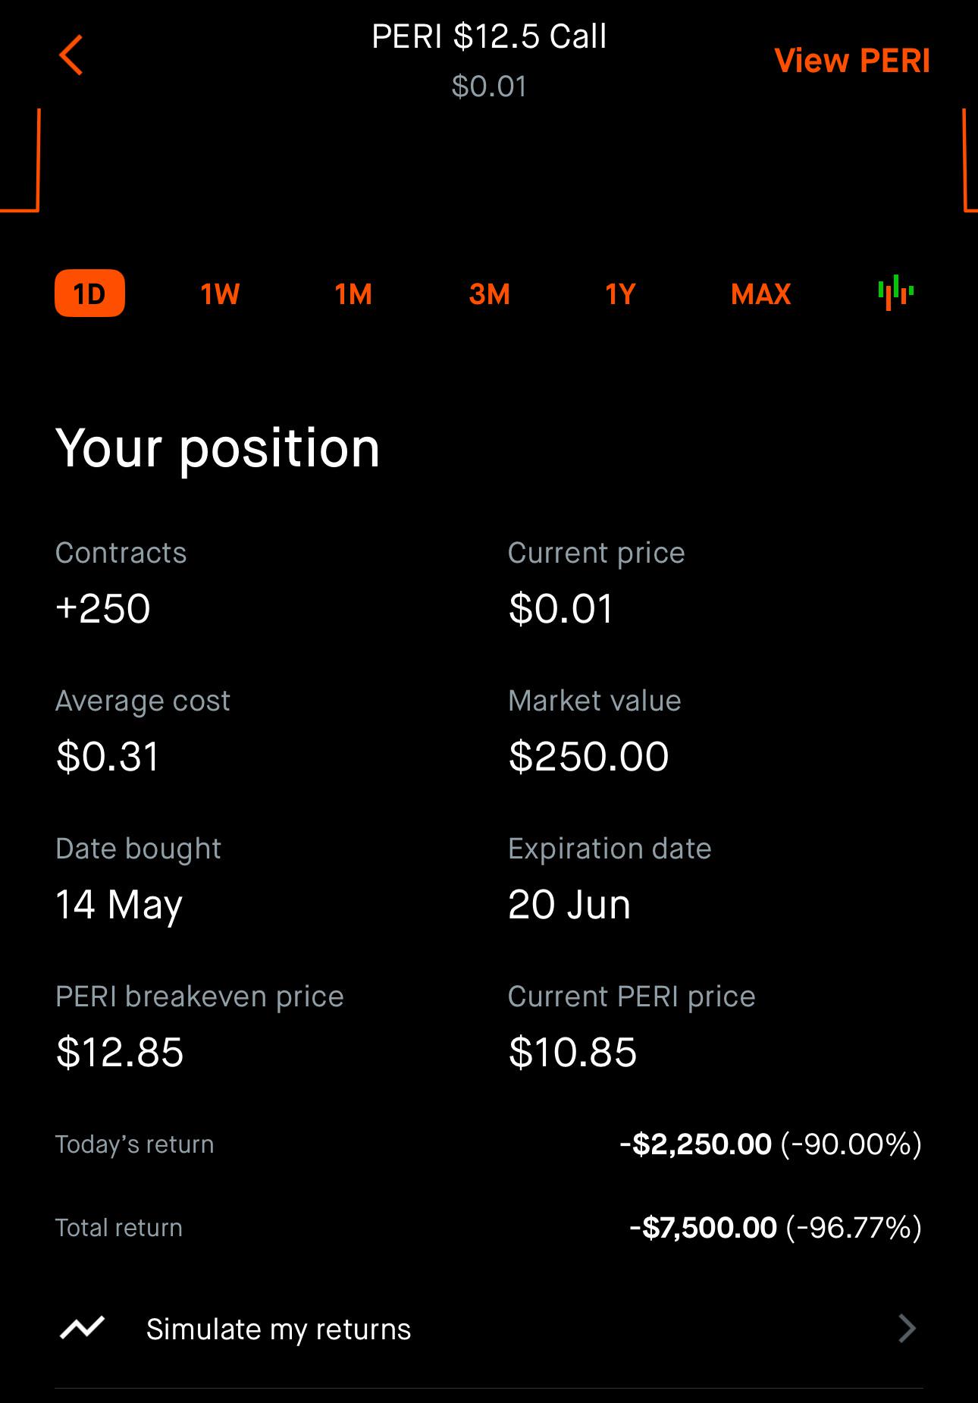Switch chart to 1M range
This screenshot has width=978, height=1403.
coord(354,293)
